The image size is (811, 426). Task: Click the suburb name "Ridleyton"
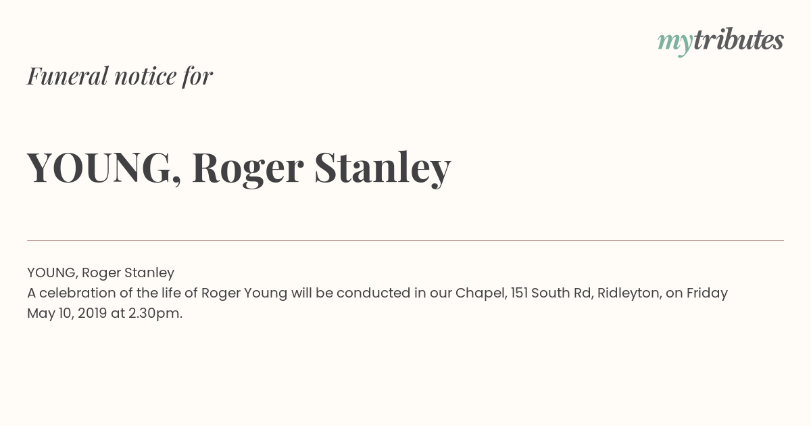[629, 293]
